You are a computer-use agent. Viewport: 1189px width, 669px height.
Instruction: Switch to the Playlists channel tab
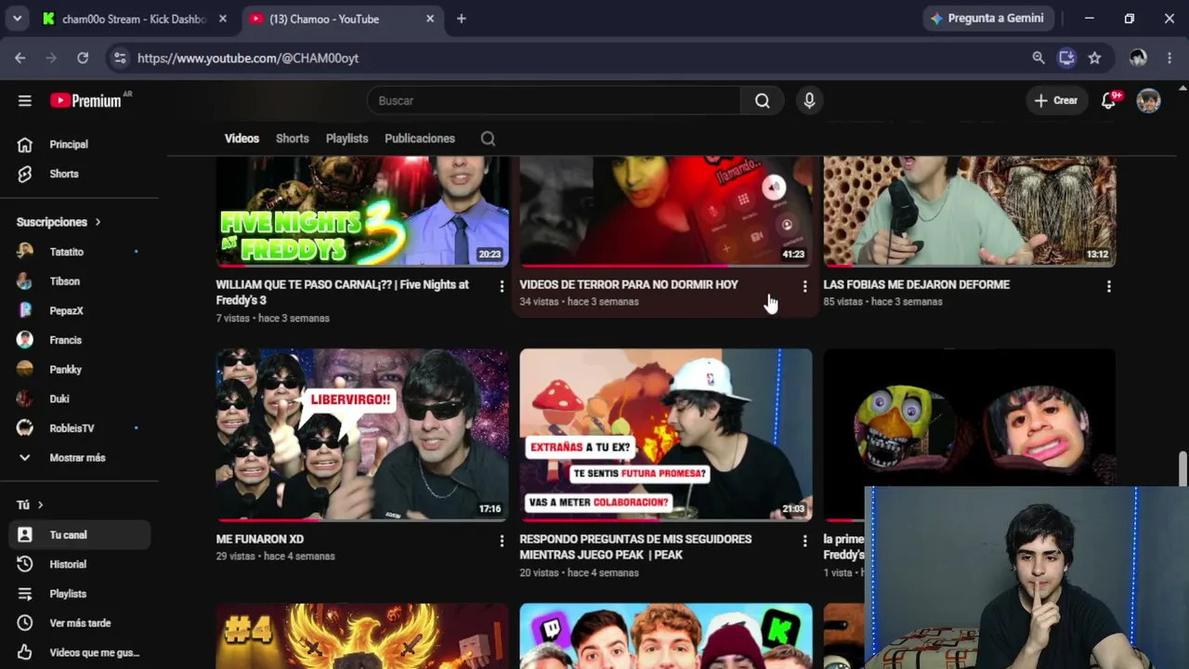[346, 138]
